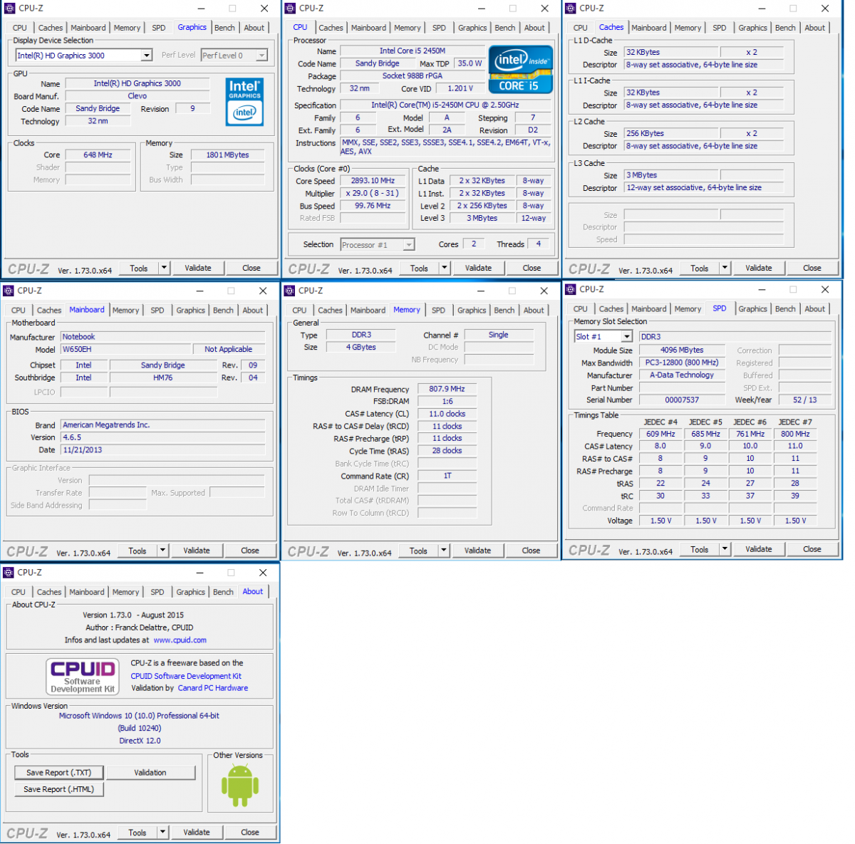Click Save Report (.TXT) button
Image resolution: width=855 pixels, height=844 pixels.
[58, 773]
